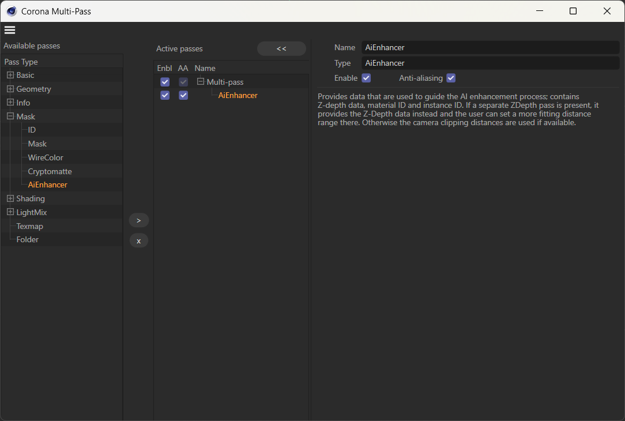Viewport: 625px width, 421px height.
Task: Click the > add pass button
Action: pyautogui.click(x=139, y=220)
